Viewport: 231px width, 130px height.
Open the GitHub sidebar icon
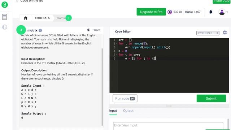[x=5, y=27]
